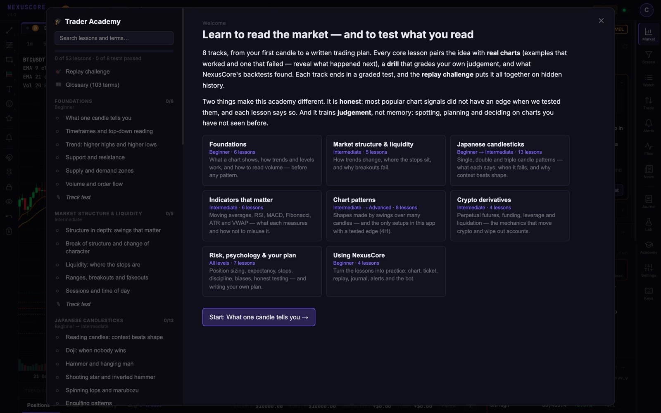Open the Risk, psychology & your plan card
The height and width of the screenshot is (413, 661).
pyautogui.click(x=262, y=271)
